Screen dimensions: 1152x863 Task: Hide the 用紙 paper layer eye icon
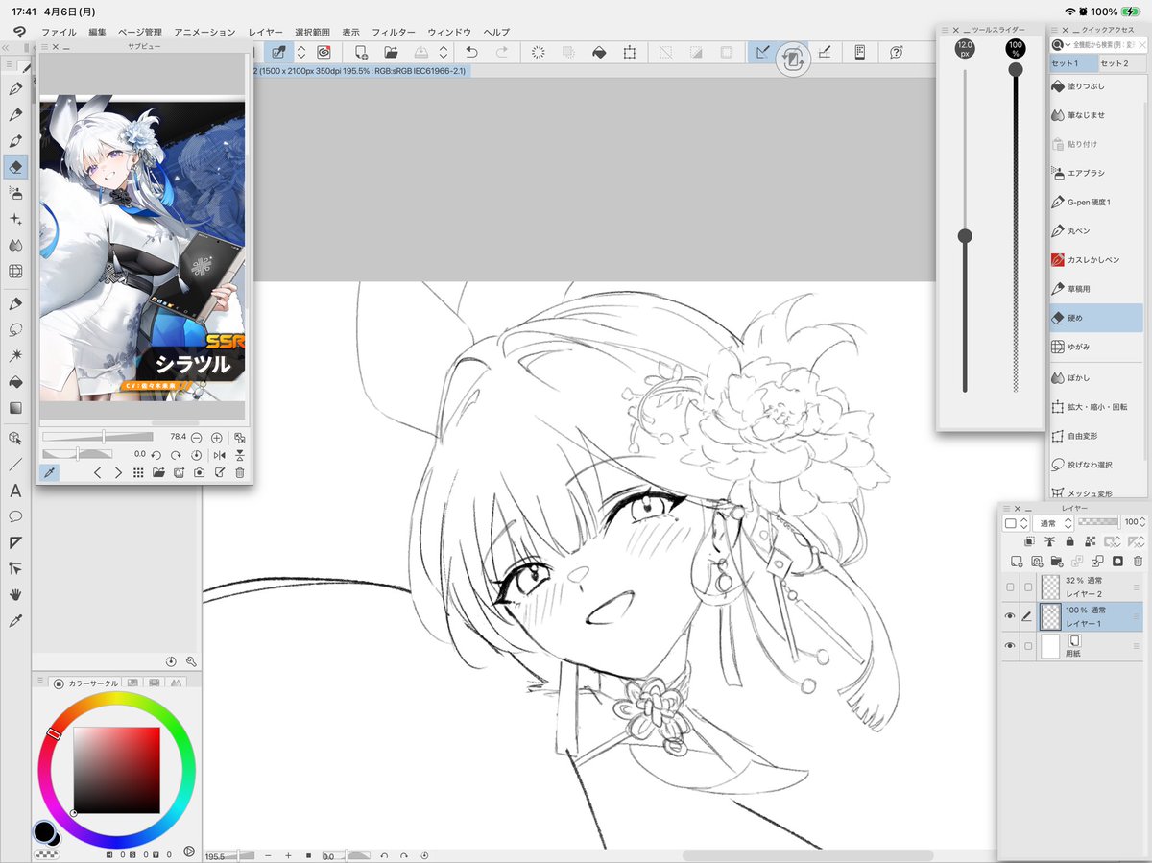[x=1010, y=646]
